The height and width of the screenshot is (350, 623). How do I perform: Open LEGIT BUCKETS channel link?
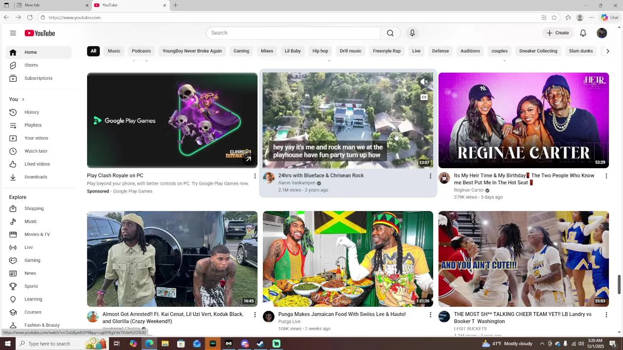pyautogui.click(x=470, y=329)
